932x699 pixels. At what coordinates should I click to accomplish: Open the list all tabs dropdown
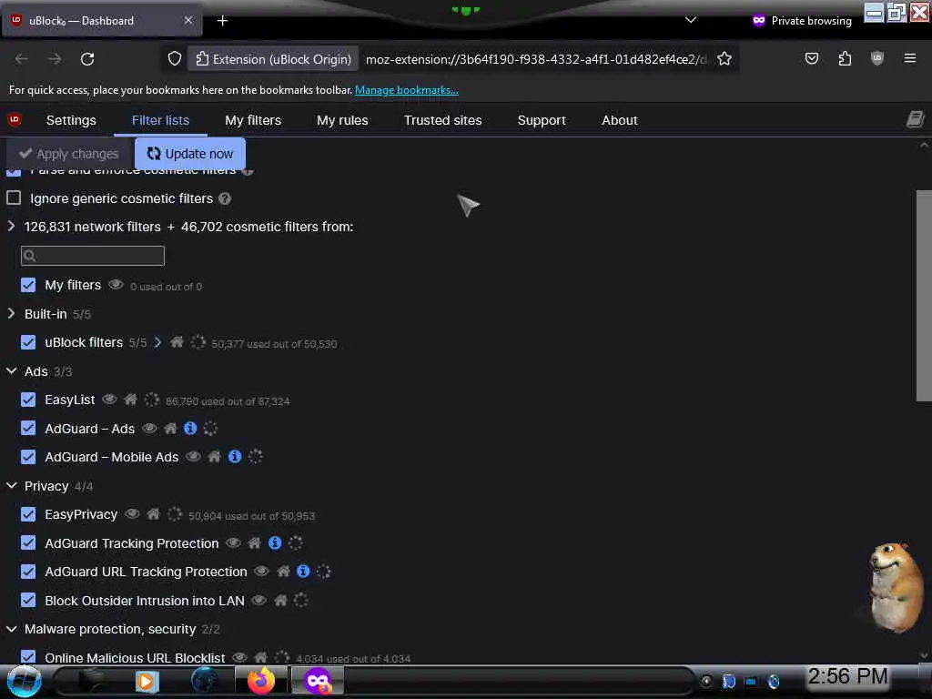click(x=691, y=20)
